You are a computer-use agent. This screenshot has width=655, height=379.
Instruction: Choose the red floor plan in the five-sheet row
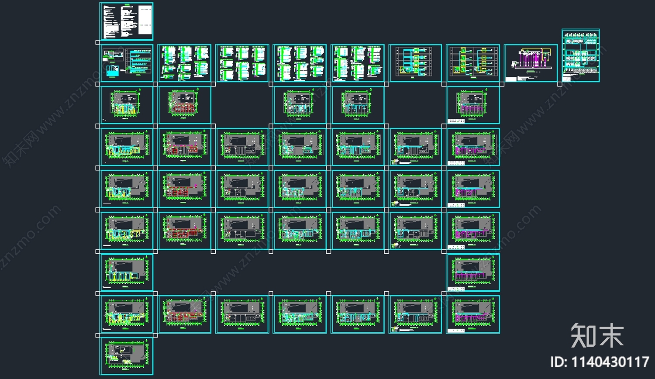pos(185,105)
